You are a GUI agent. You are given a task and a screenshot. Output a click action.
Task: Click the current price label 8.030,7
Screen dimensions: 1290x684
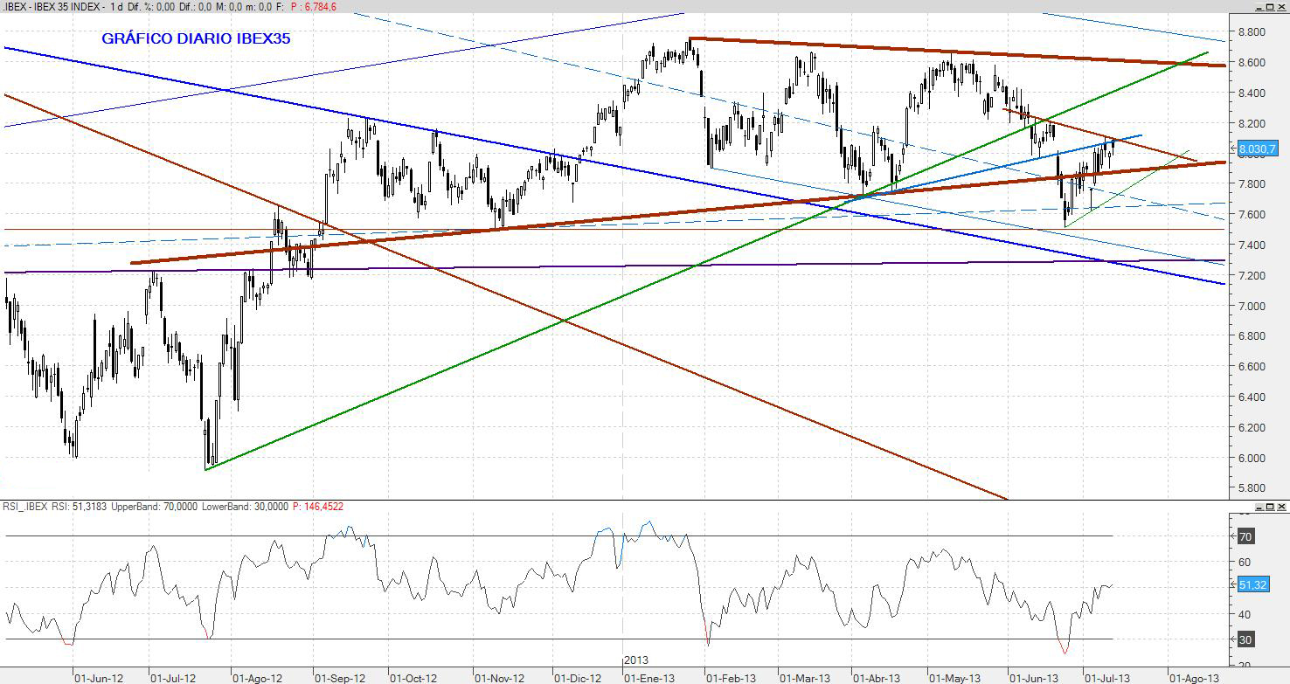click(x=1258, y=149)
